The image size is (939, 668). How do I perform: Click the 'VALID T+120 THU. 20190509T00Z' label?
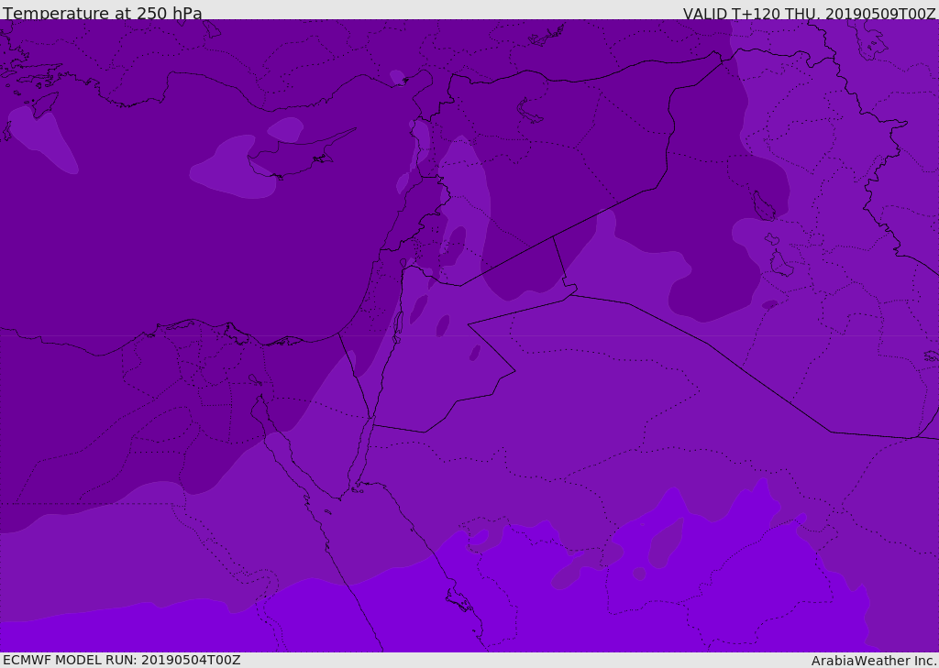(809, 13)
